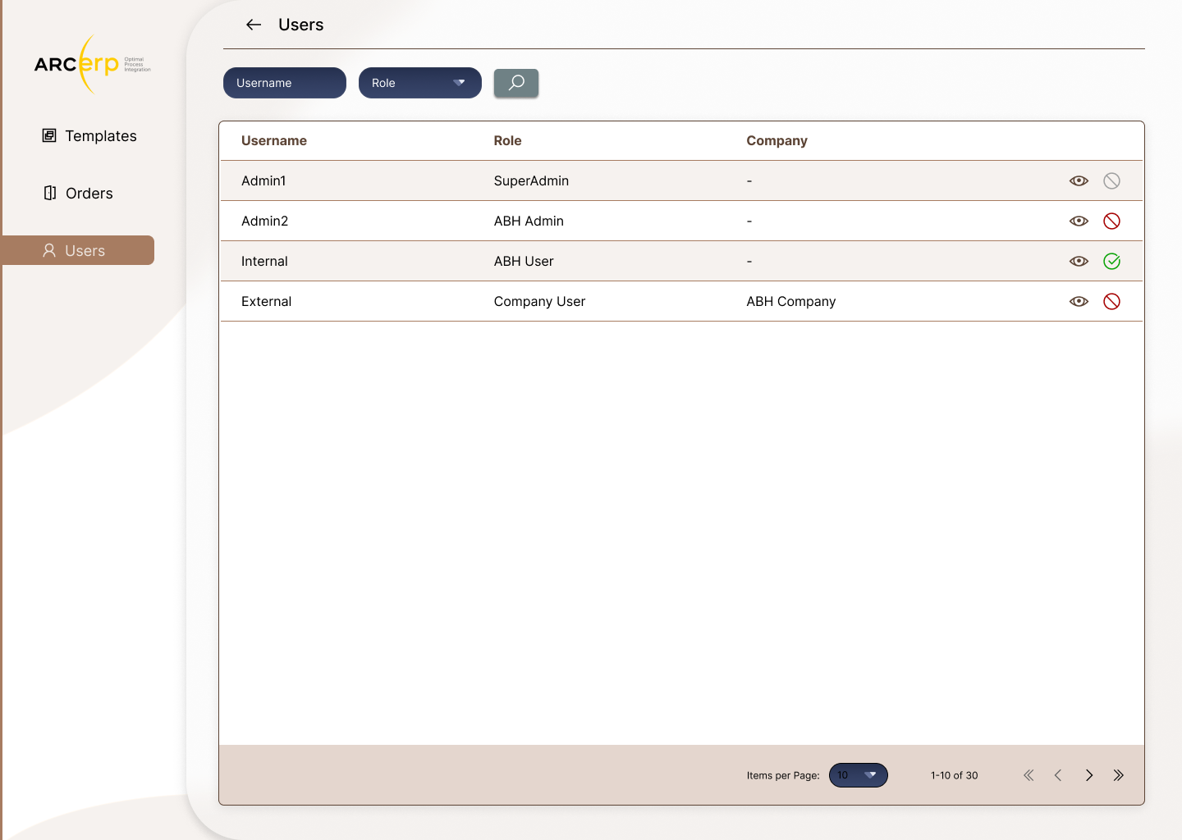Click the Username column header
Viewport: 1182px width, 840px height.
(274, 141)
